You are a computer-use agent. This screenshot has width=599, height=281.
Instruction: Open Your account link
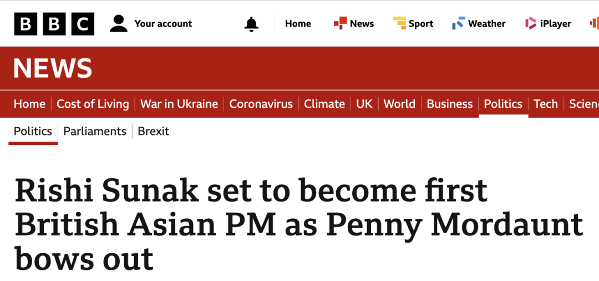point(163,24)
